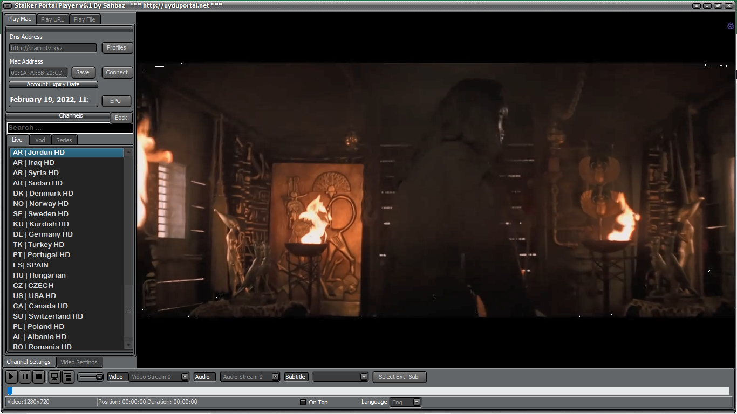This screenshot has width=737, height=414.
Task: Click the Profiles button
Action: (117, 47)
